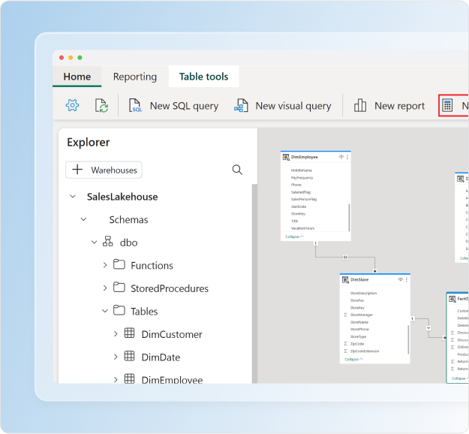Click Collapse on the DimStore card
Image resolution: width=469 pixels, height=434 pixels.
click(x=353, y=359)
